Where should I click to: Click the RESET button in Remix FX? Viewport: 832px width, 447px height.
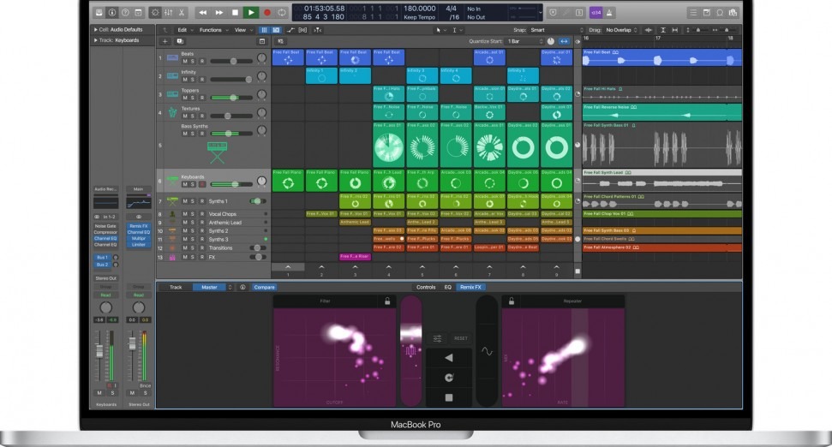tap(461, 338)
